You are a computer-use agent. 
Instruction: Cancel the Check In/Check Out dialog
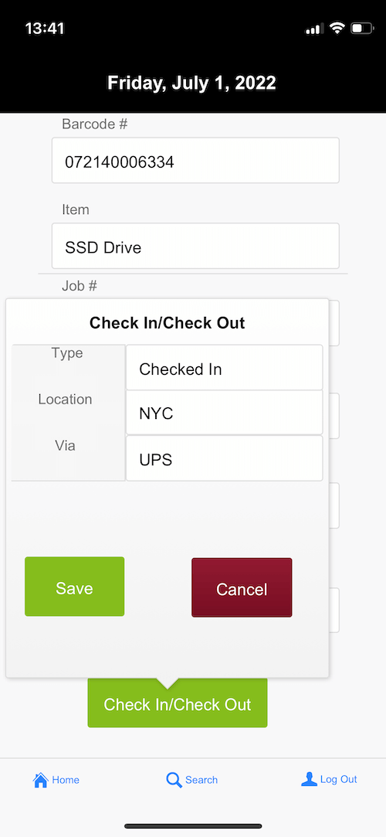[242, 587]
